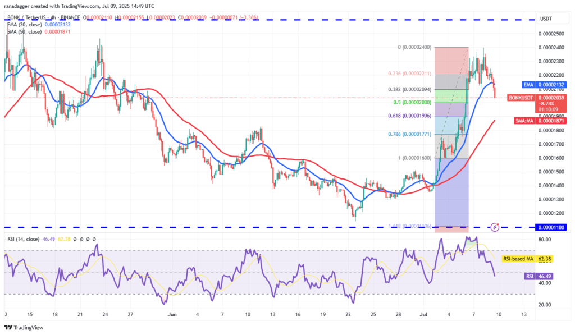Remove the RSI indicator using its delete icon
575x335 pixels.
tap(88, 240)
